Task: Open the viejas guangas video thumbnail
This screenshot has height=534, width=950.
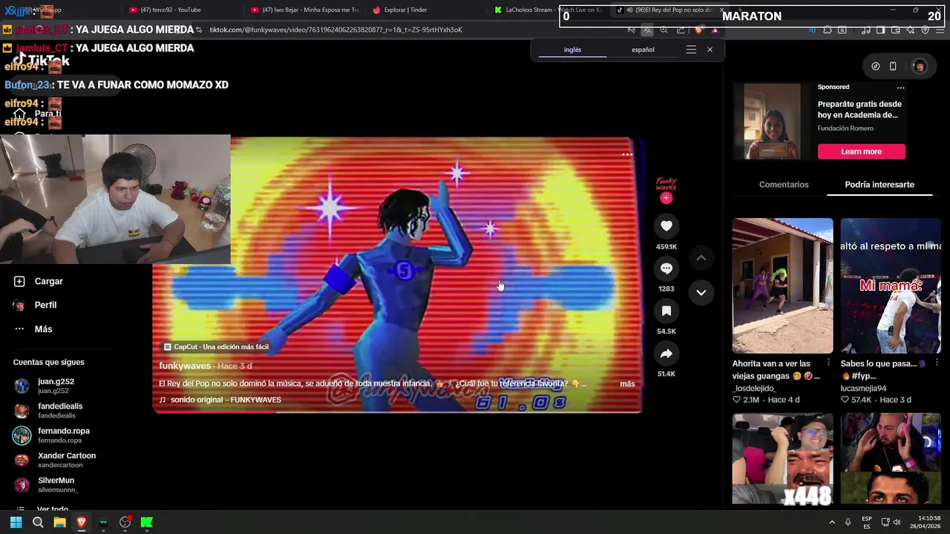Action: (x=782, y=286)
